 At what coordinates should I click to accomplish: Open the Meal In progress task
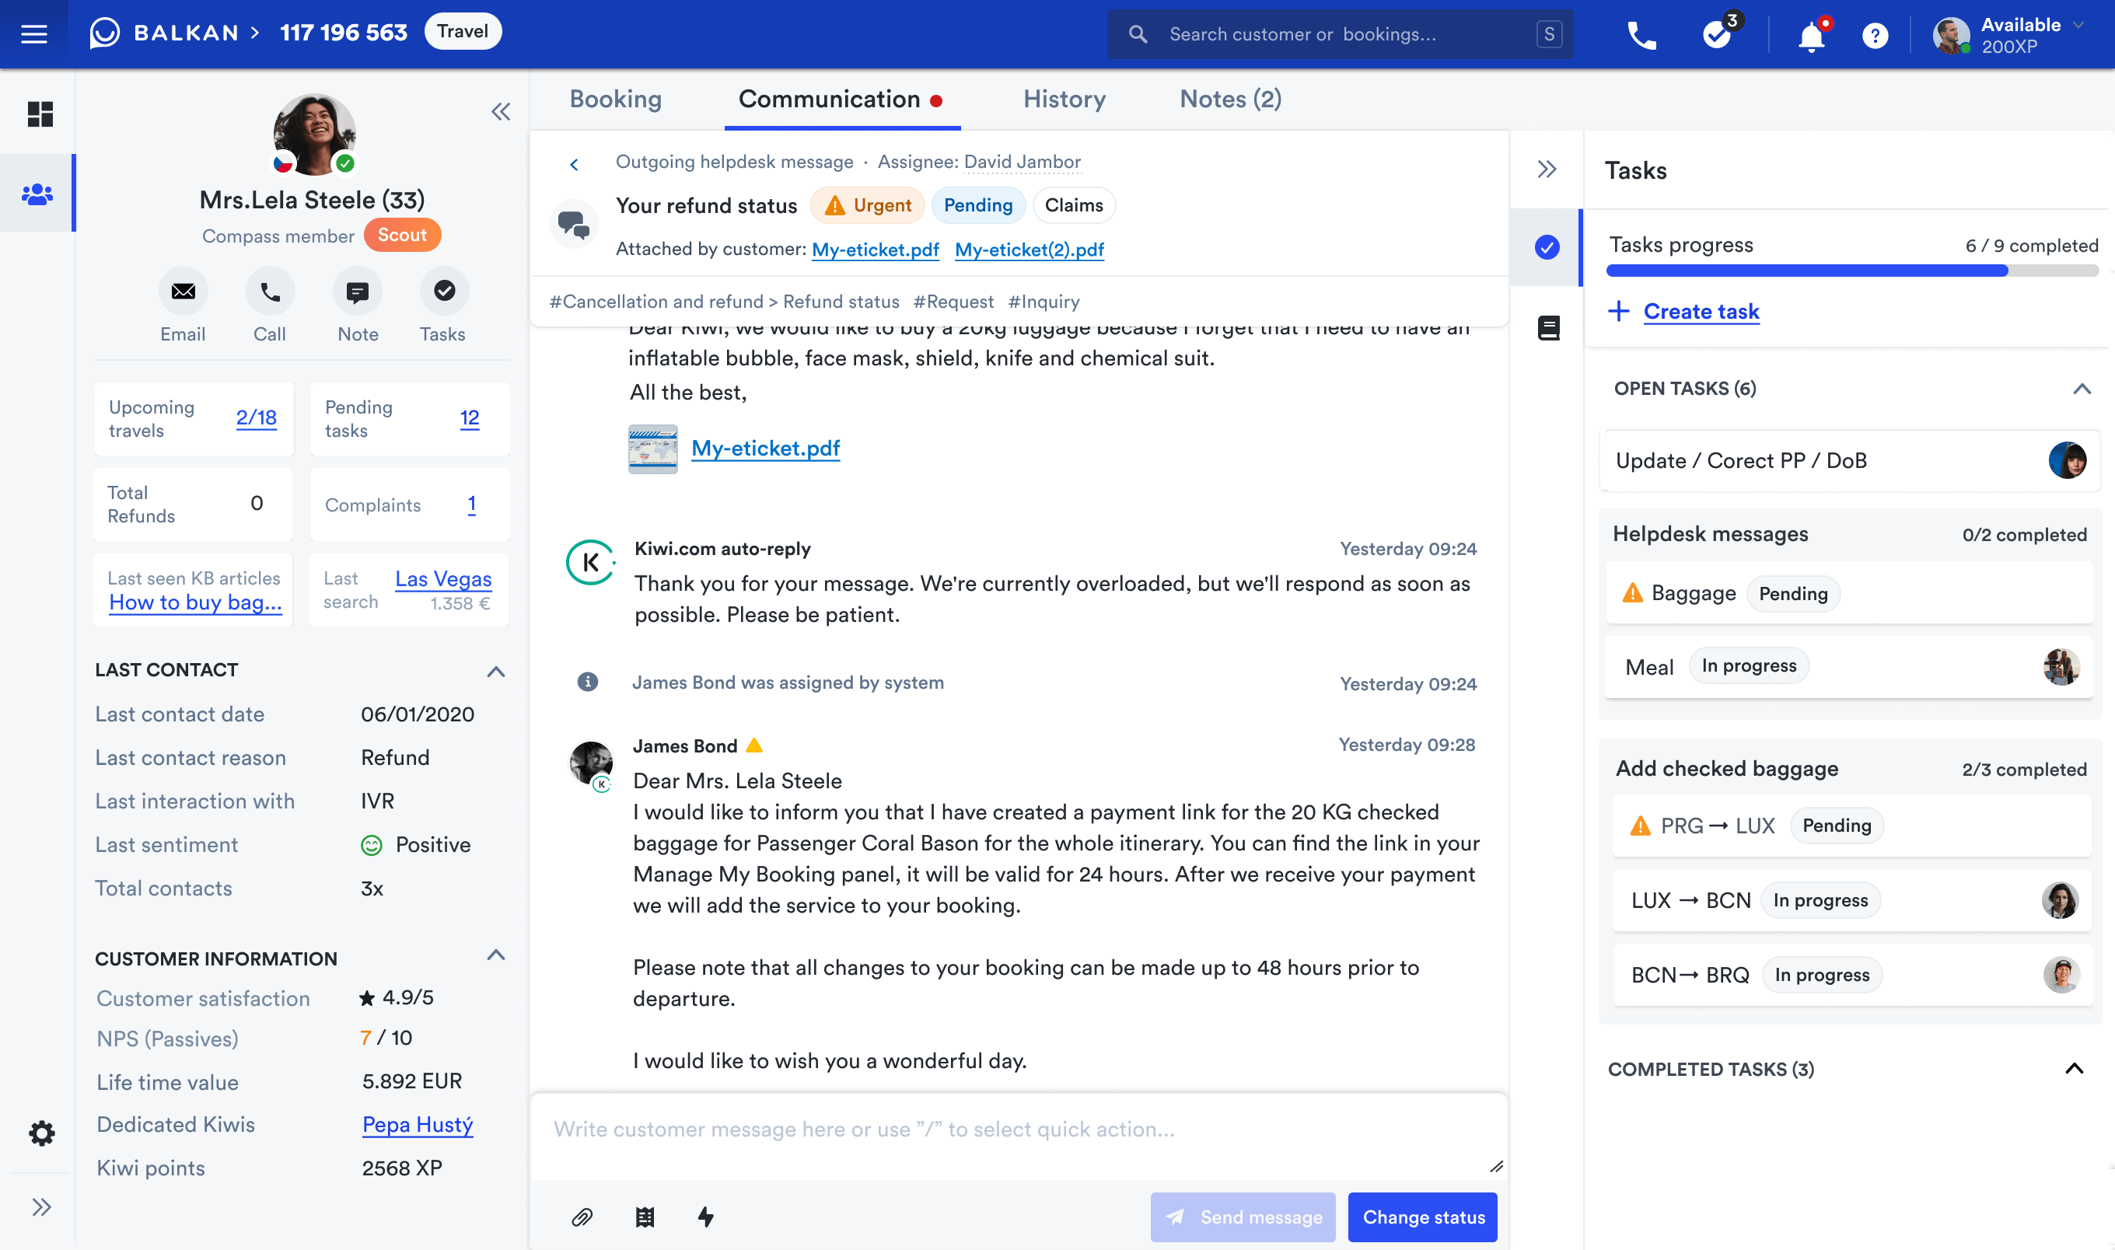(x=1849, y=667)
